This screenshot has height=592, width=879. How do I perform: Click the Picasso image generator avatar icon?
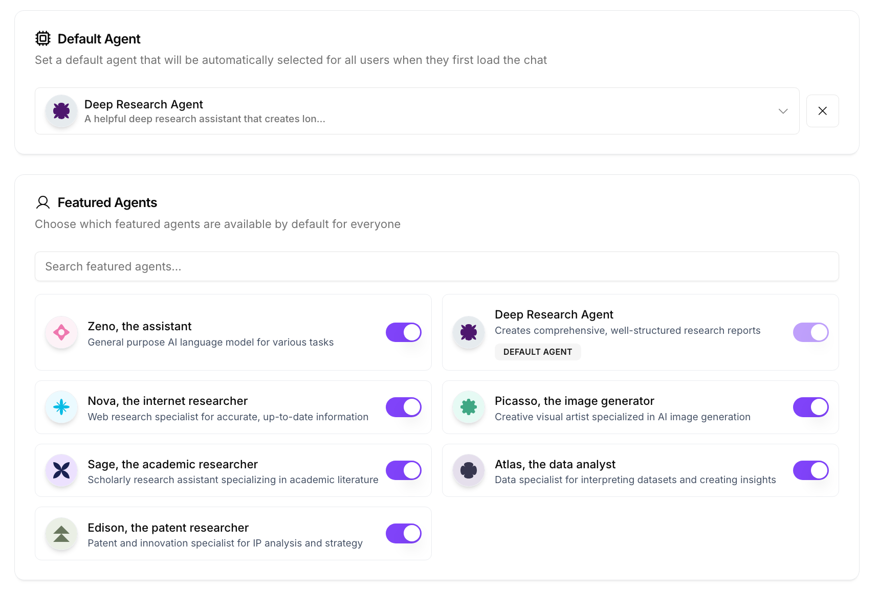pos(469,407)
